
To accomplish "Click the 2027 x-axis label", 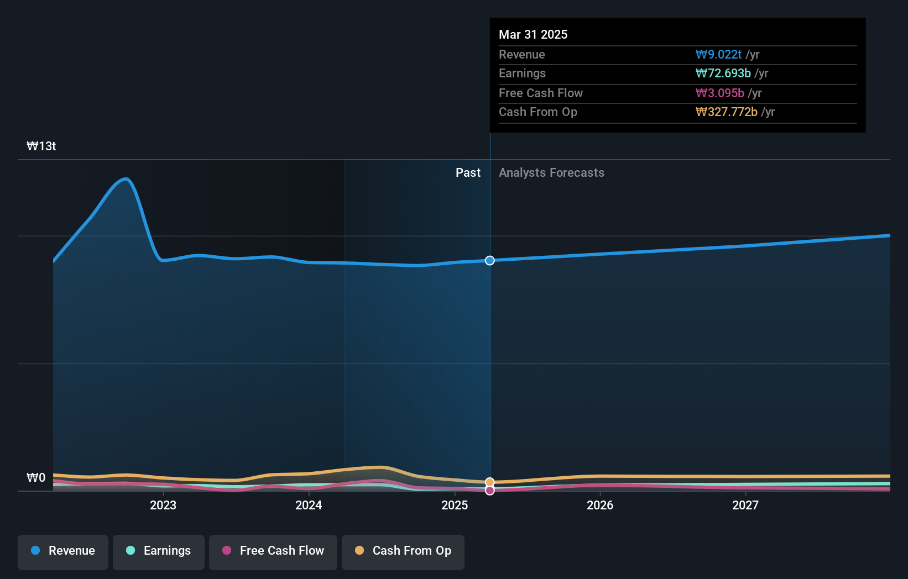I will coord(745,505).
